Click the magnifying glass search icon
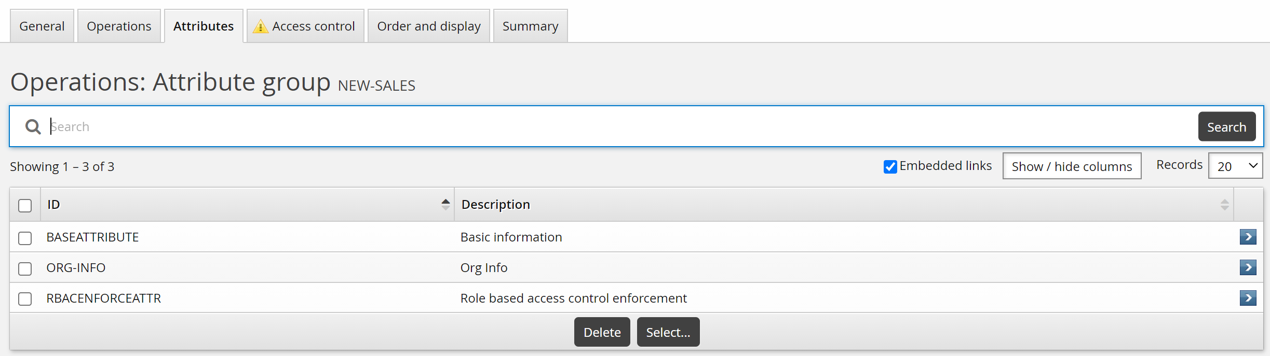Viewport: 1270px width, 356px height. 33,127
